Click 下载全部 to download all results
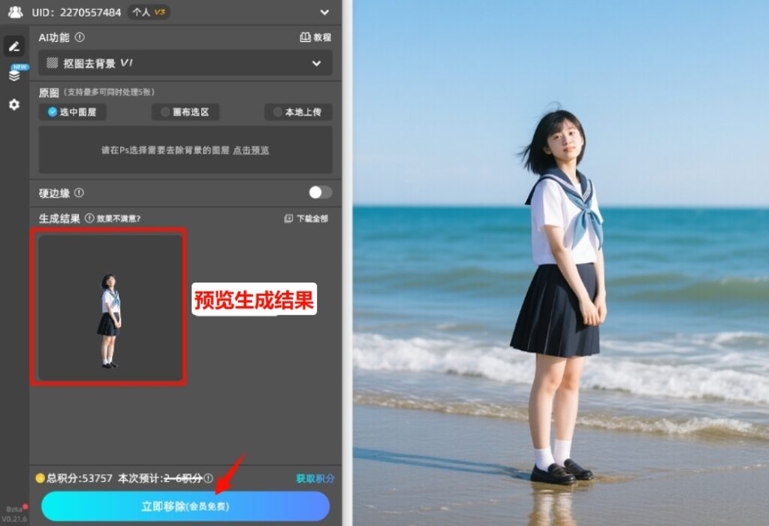 point(306,219)
